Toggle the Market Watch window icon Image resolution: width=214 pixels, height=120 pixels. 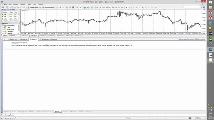coord(12,7)
